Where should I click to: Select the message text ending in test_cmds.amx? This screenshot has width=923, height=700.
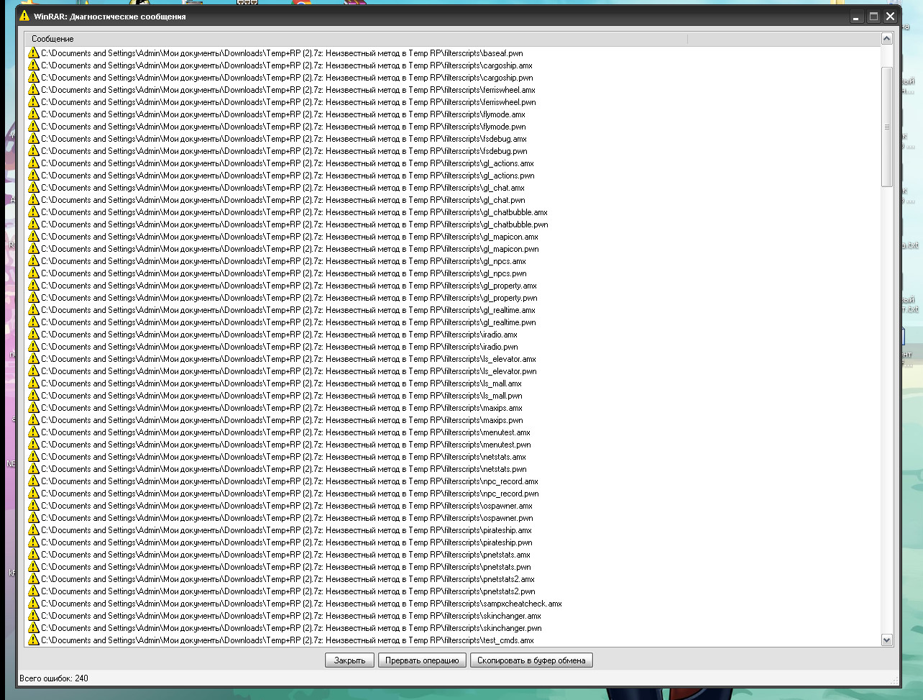pyautogui.click(x=288, y=640)
